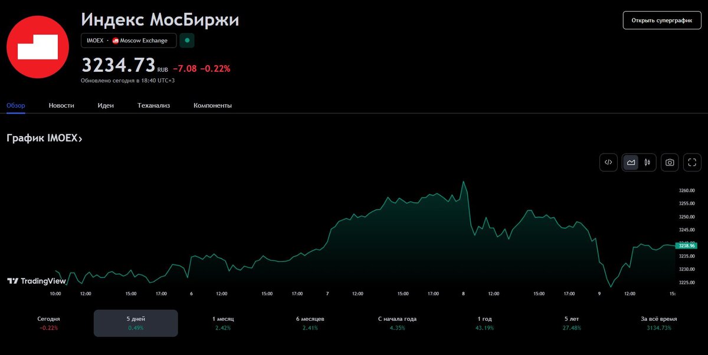Select the 1 год time range

point(484,323)
